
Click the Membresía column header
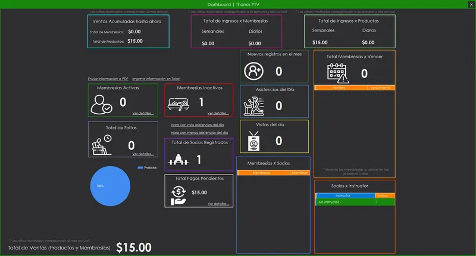click(264, 173)
